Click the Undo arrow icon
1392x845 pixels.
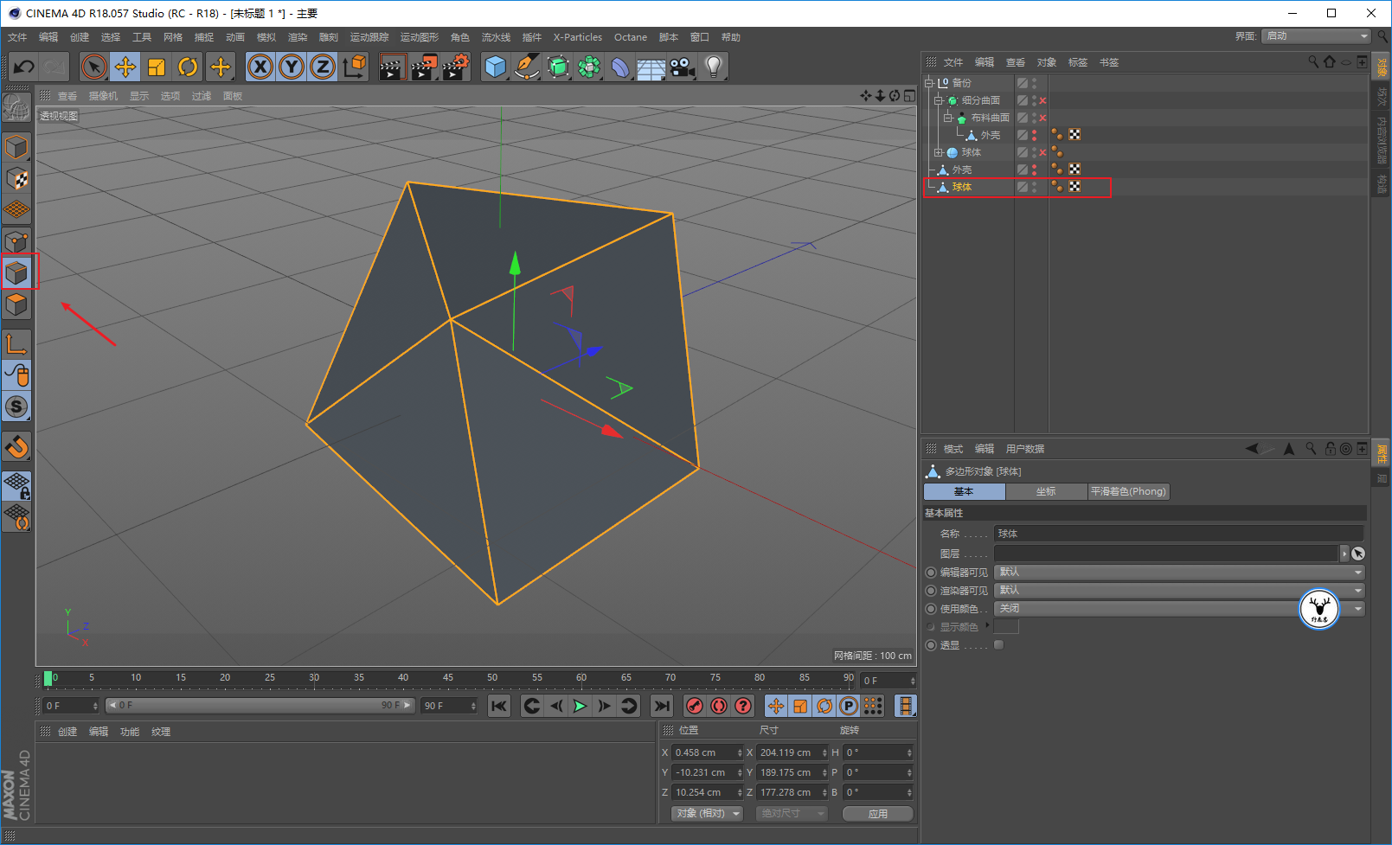tap(24, 67)
